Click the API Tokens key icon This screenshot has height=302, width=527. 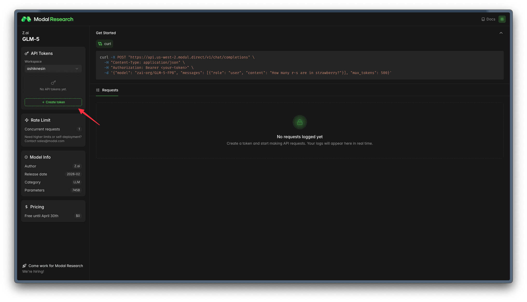(27, 53)
